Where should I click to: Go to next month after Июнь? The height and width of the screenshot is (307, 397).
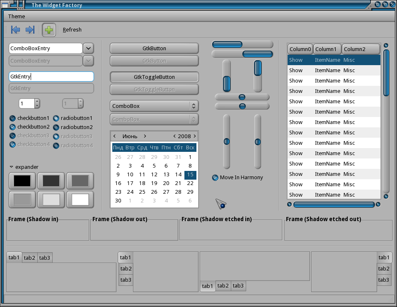tap(145, 136)
